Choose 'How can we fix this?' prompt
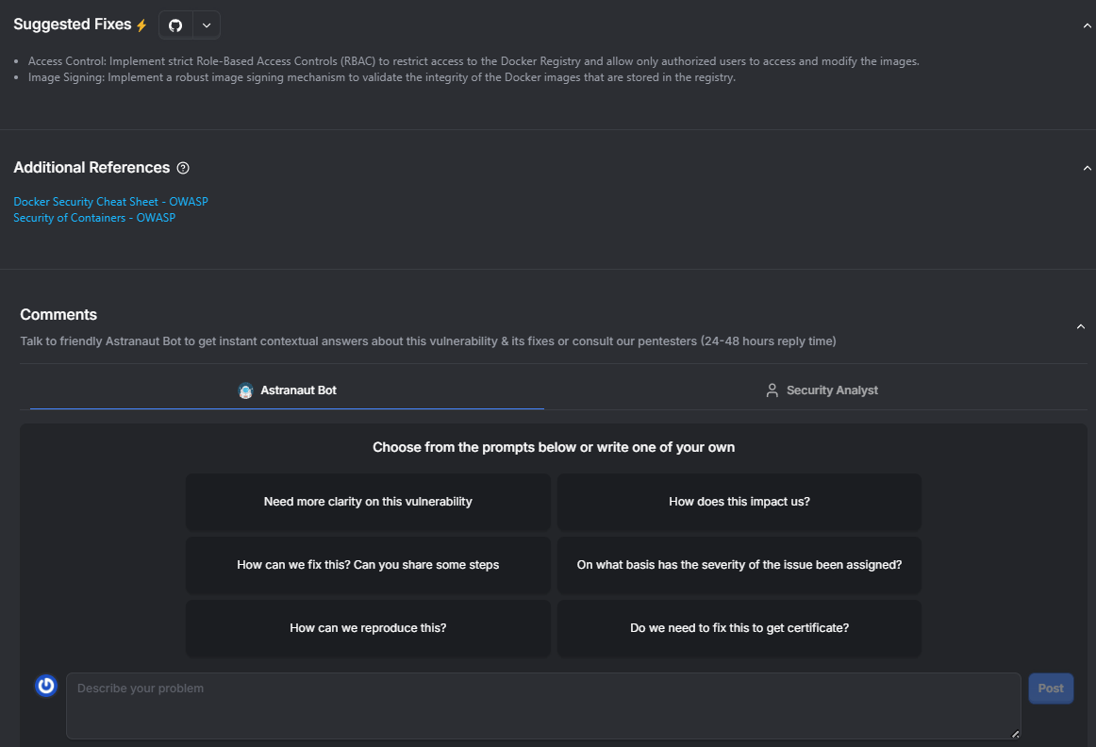Image resolution: width=1096 pixels, height=747 pixels. tap(368, 565)
